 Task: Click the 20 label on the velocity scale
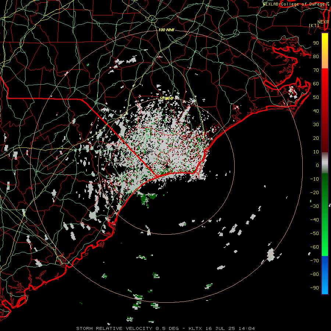316,138
